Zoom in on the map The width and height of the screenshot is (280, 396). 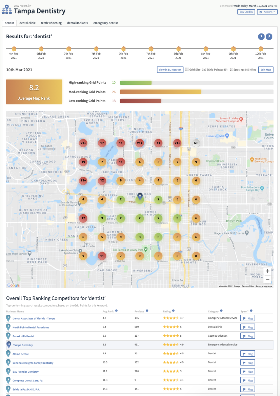pyautogui.click(x=267, y=271)
